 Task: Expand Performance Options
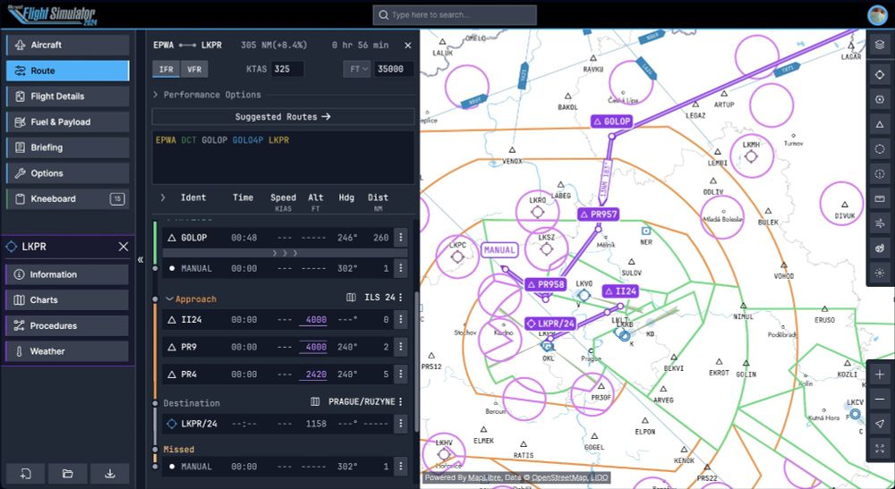pyautogui.click(x=207, y=95)
